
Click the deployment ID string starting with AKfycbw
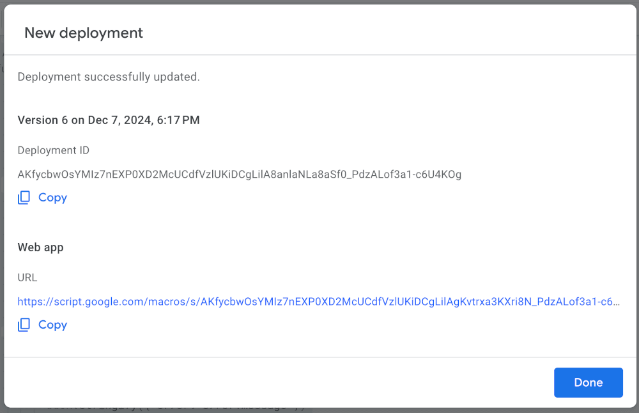tap(240, 174)
